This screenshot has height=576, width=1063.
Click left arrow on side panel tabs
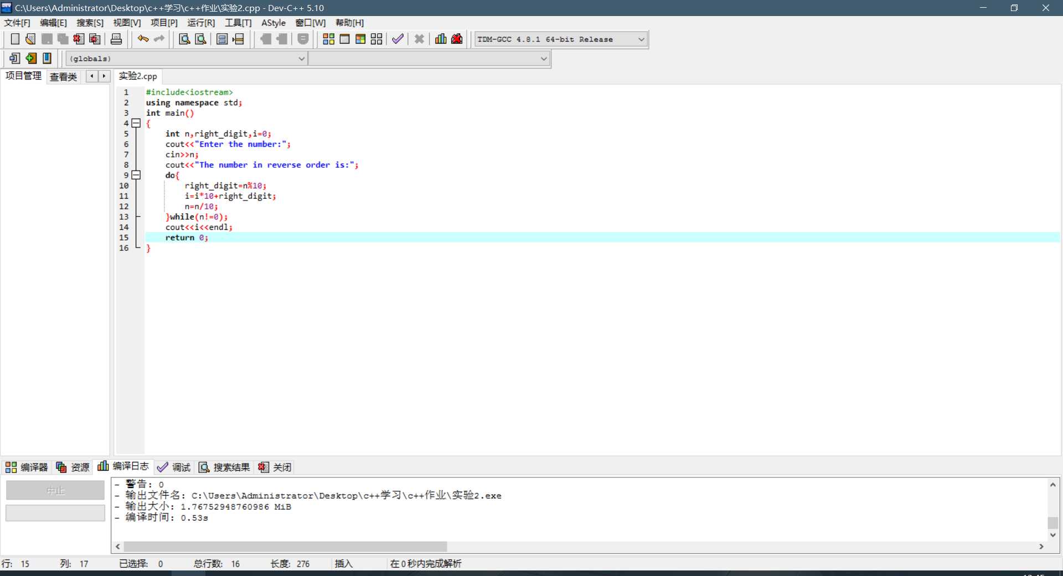[92, 76]
